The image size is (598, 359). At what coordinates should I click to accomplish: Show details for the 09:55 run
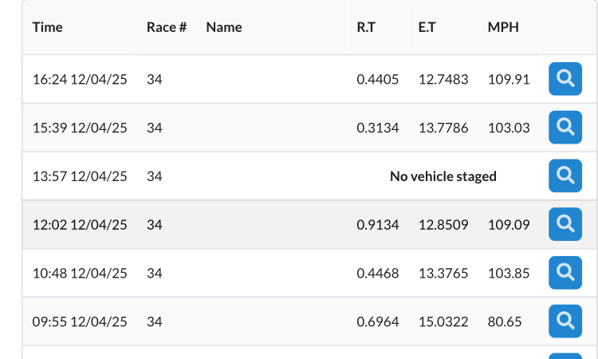pos(565,322)
